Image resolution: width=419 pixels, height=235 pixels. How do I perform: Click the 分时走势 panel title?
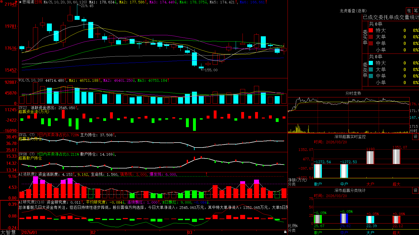click(353, 93)
